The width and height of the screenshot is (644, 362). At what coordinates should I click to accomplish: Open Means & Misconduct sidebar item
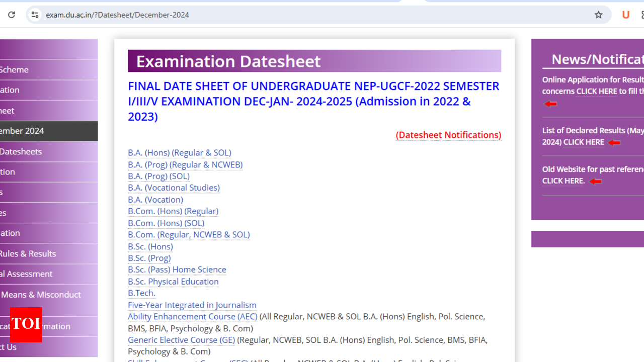point(40,295)
